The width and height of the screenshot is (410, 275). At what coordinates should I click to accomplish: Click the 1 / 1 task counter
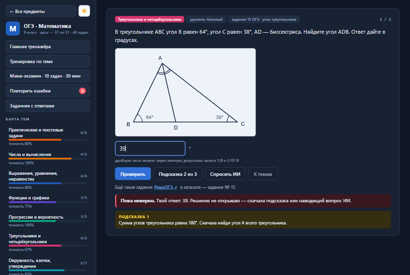[x=385, y=19]
